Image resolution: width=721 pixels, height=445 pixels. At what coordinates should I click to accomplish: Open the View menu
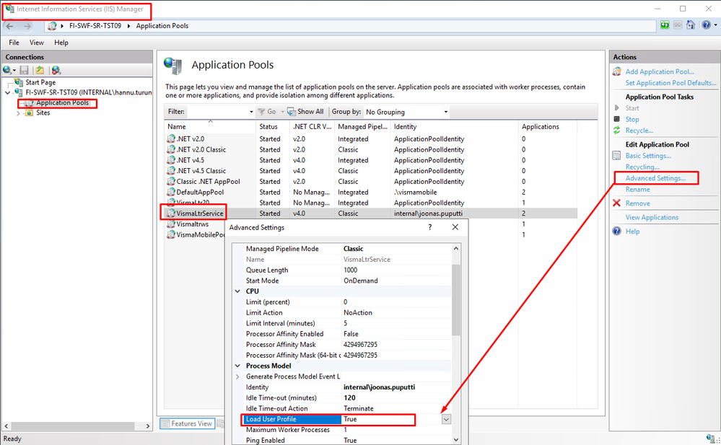click(37, 43)
